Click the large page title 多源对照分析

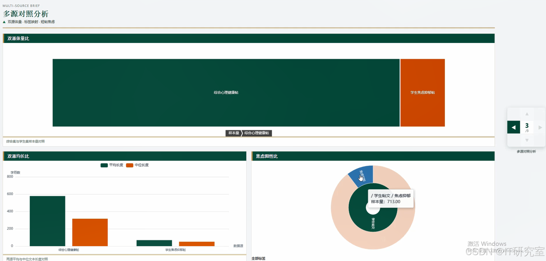pos(26,14)
